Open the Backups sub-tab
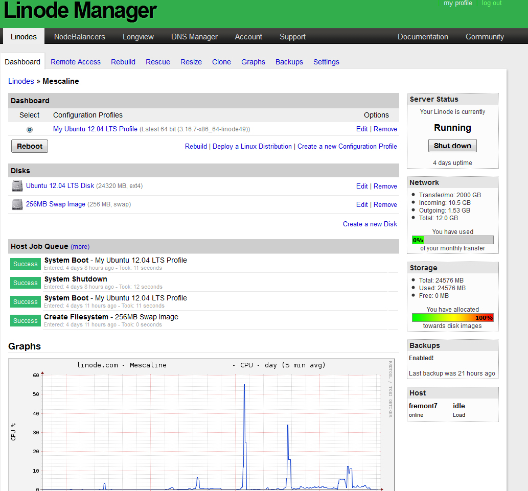 click(289, 62)
